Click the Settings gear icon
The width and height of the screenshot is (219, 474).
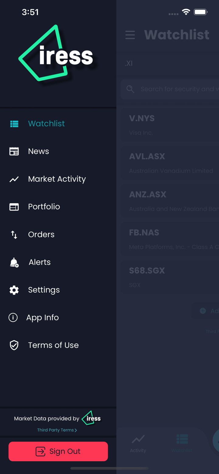coord(14,290)
